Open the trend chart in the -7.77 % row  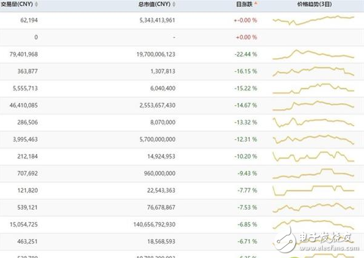point(313,191)
